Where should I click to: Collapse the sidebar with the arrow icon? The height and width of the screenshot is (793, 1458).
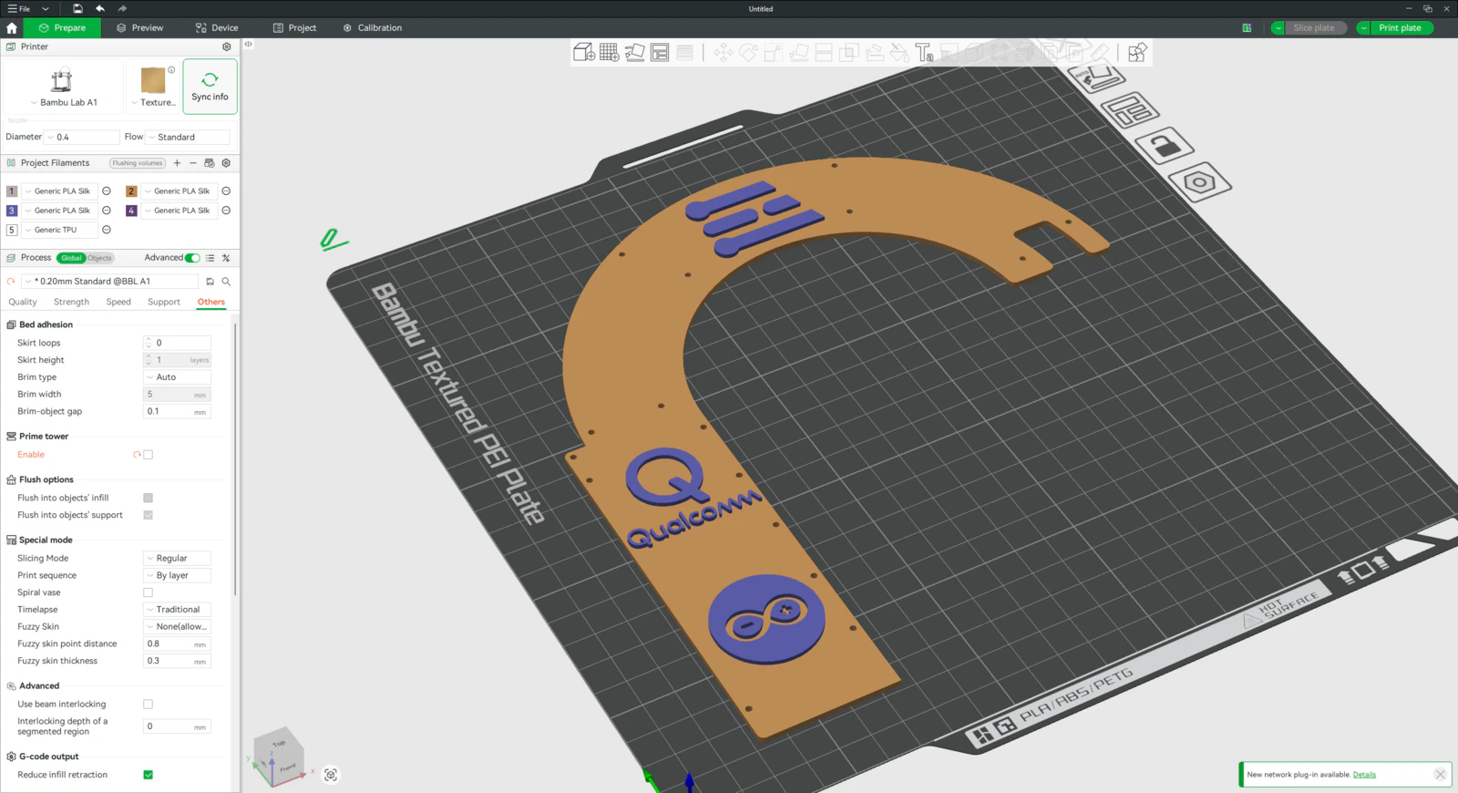coord(248,44)
